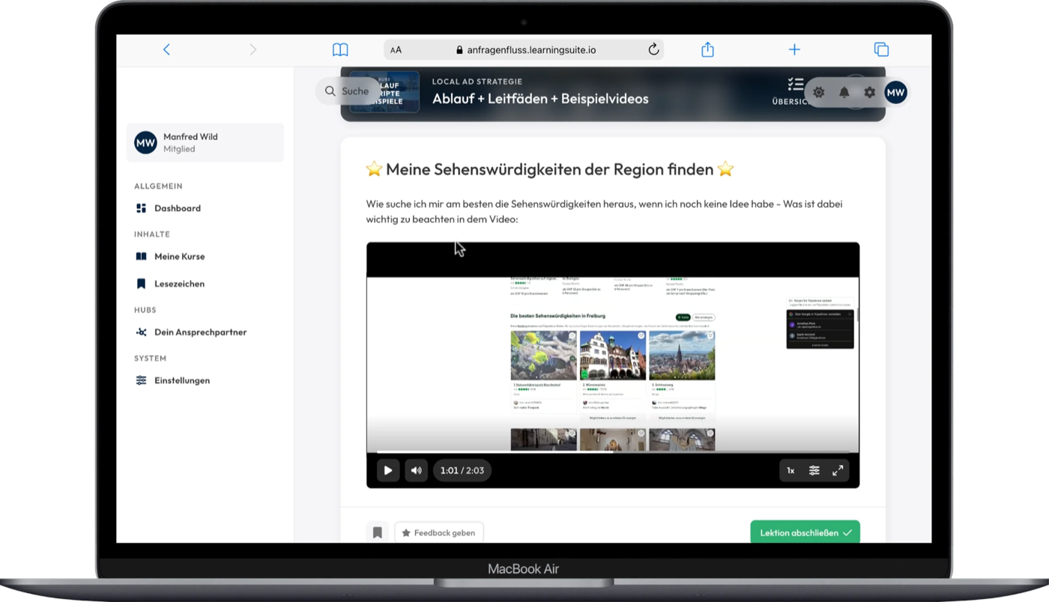The width and height of the screenshot is (1049, 602).
Task: Change playback speed 1x
Action: (790, 470)
